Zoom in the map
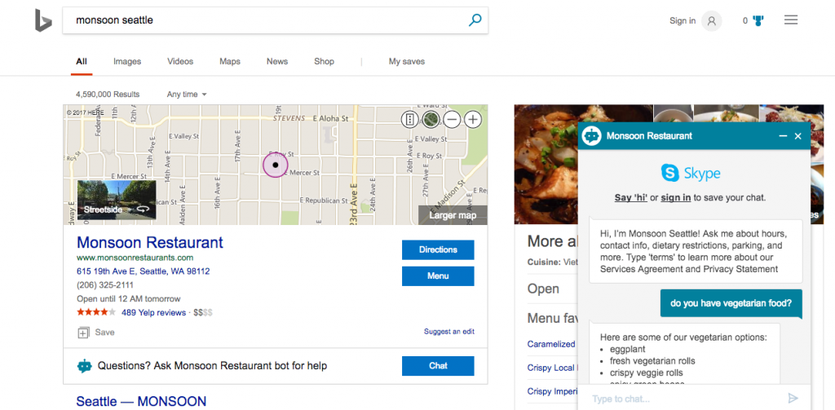835x410 pixels. (x=473, y=119)
